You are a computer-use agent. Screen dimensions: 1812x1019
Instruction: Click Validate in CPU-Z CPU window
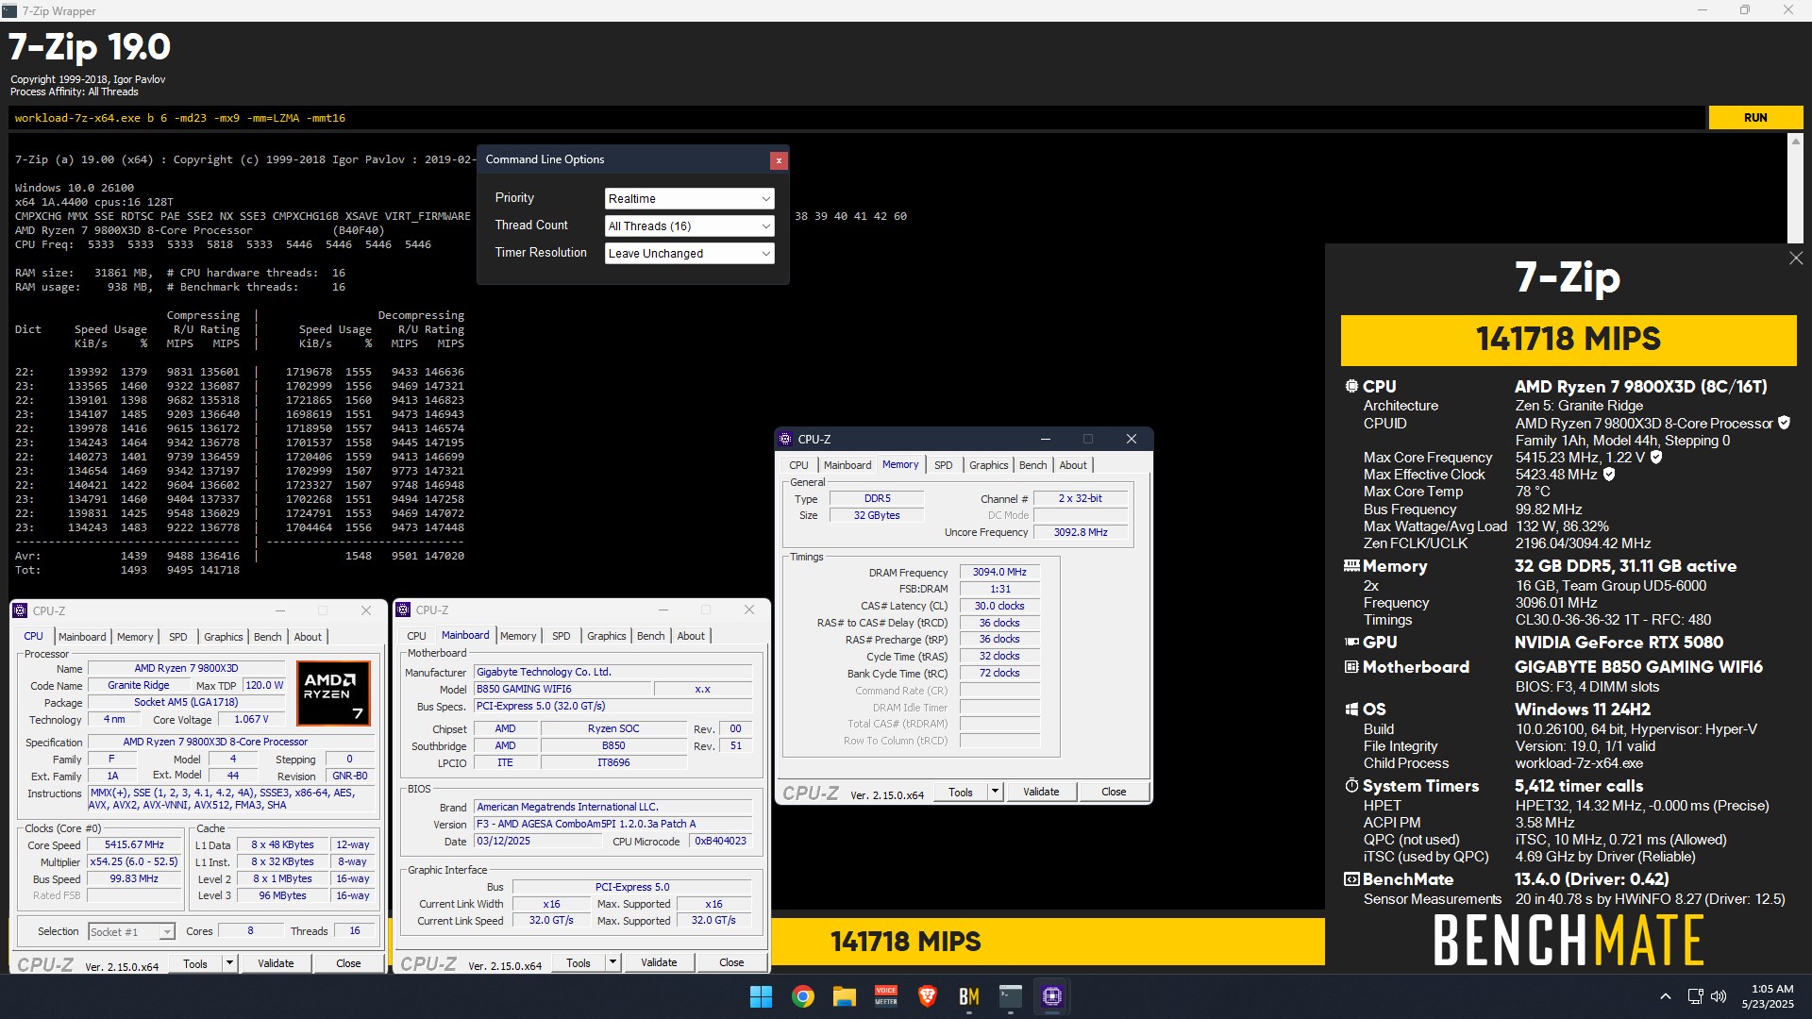coord(276,963)
